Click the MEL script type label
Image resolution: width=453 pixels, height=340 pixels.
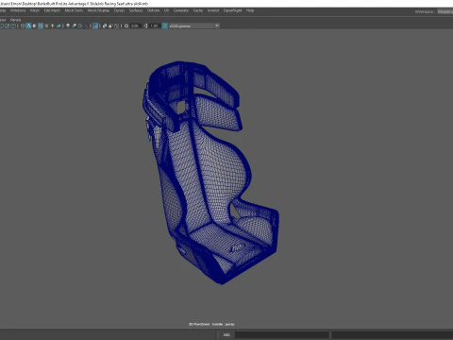pyautogui.click(x=226, y=334)
